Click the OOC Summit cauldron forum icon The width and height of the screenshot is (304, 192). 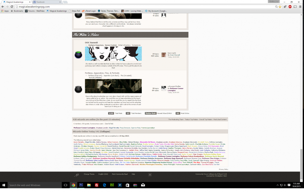point(78,55)
